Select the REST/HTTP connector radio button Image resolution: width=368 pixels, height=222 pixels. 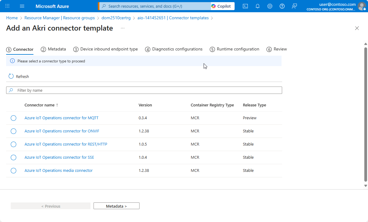pos(13,144)
